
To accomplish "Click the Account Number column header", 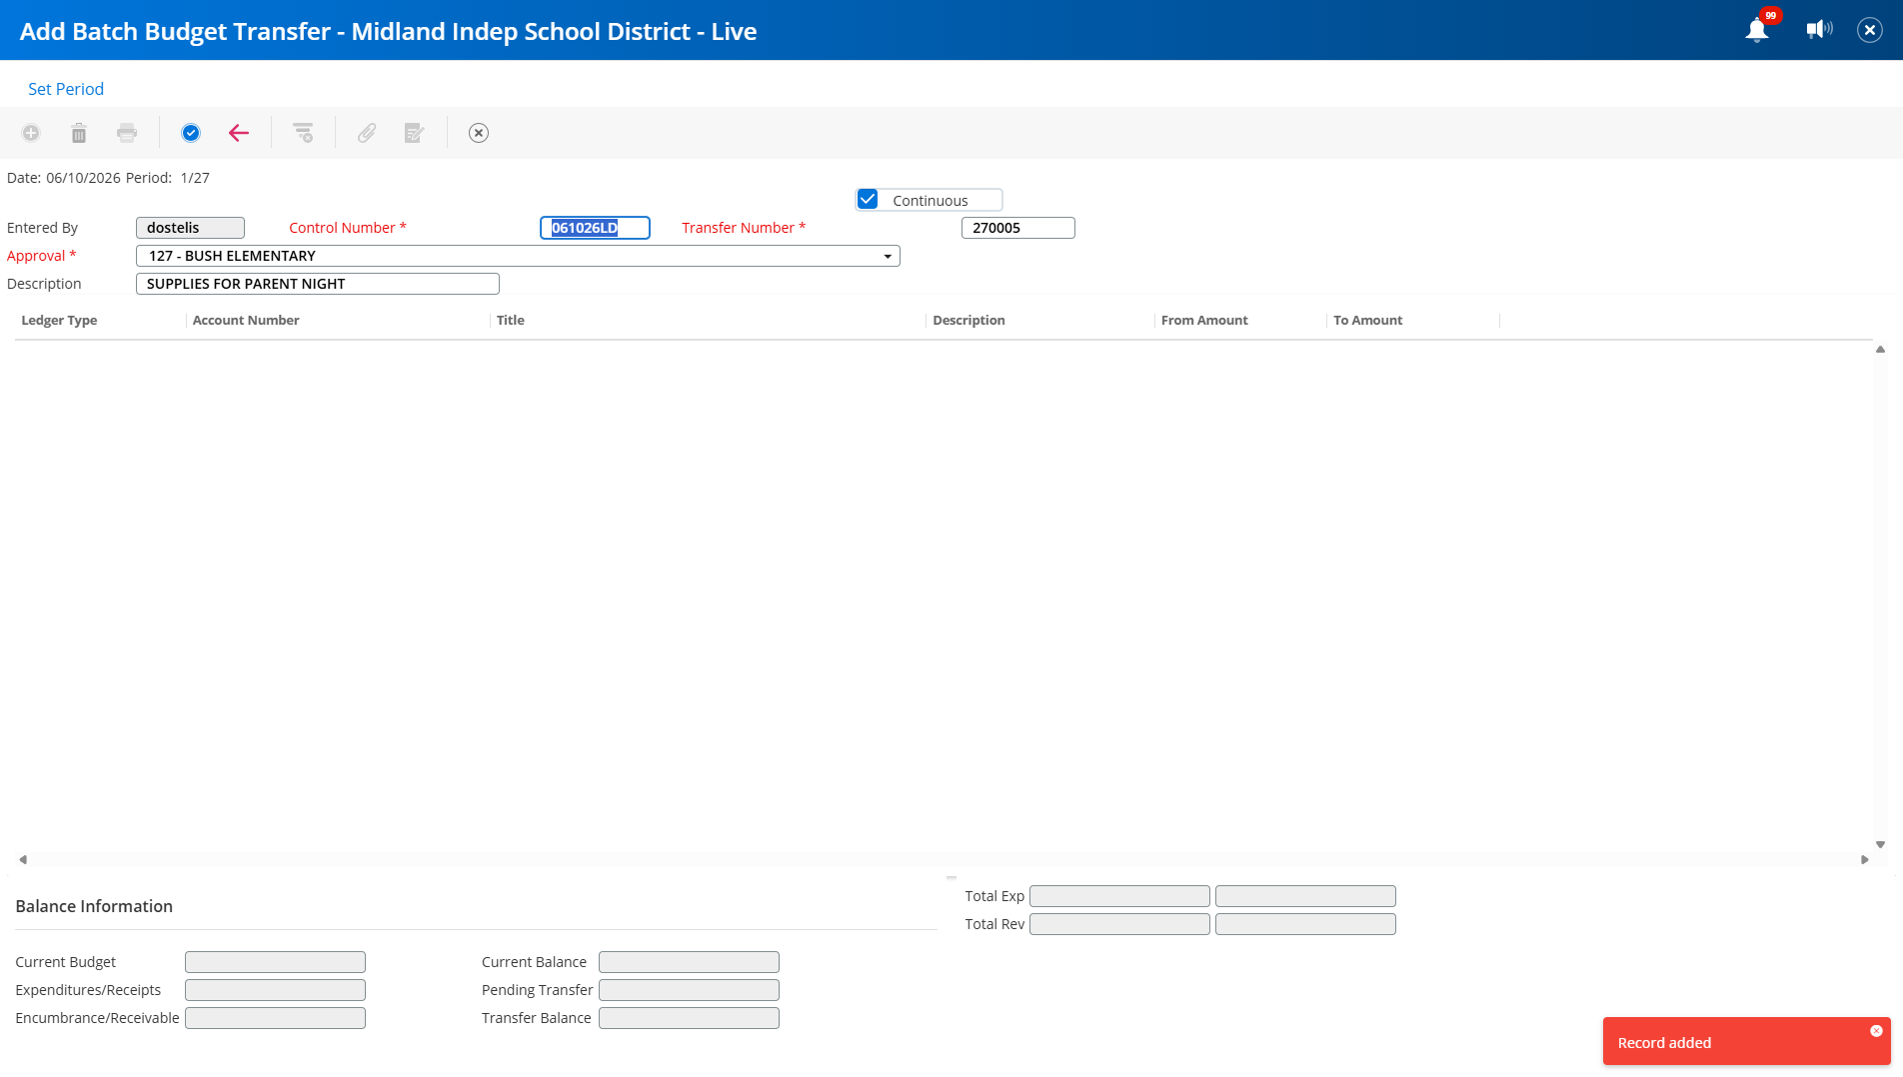I will (246, 321).
